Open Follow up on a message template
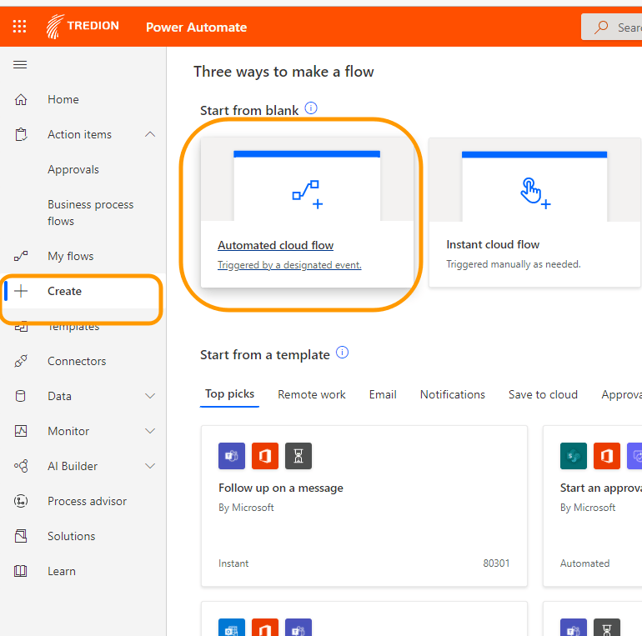 point(280,488)
